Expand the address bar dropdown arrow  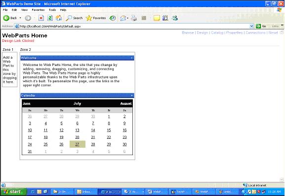pyautogui.click(x=251, y=26)
